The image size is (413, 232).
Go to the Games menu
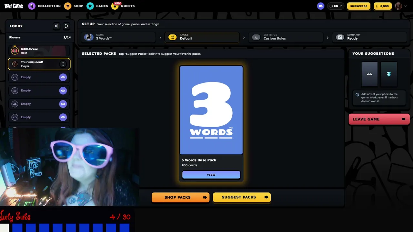point(97,6)
